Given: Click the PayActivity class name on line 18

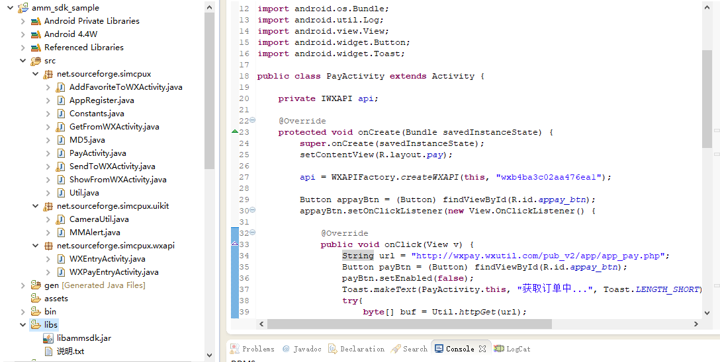Looking at the screenshot, I should pyautogui.click(x=355, y=76).
